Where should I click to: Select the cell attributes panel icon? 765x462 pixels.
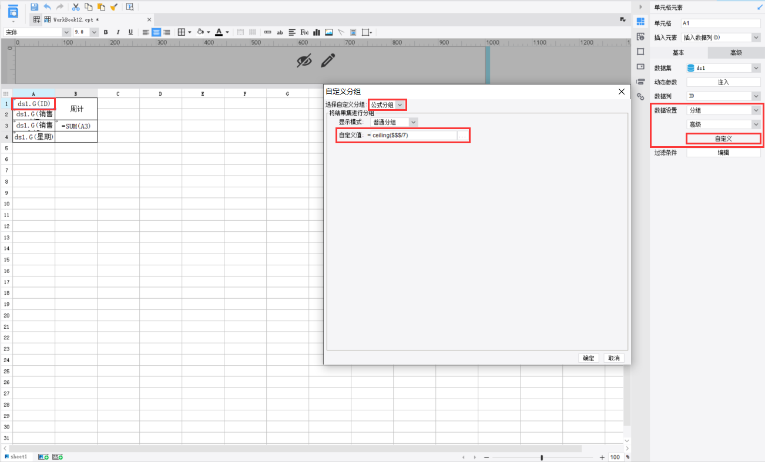641,36
